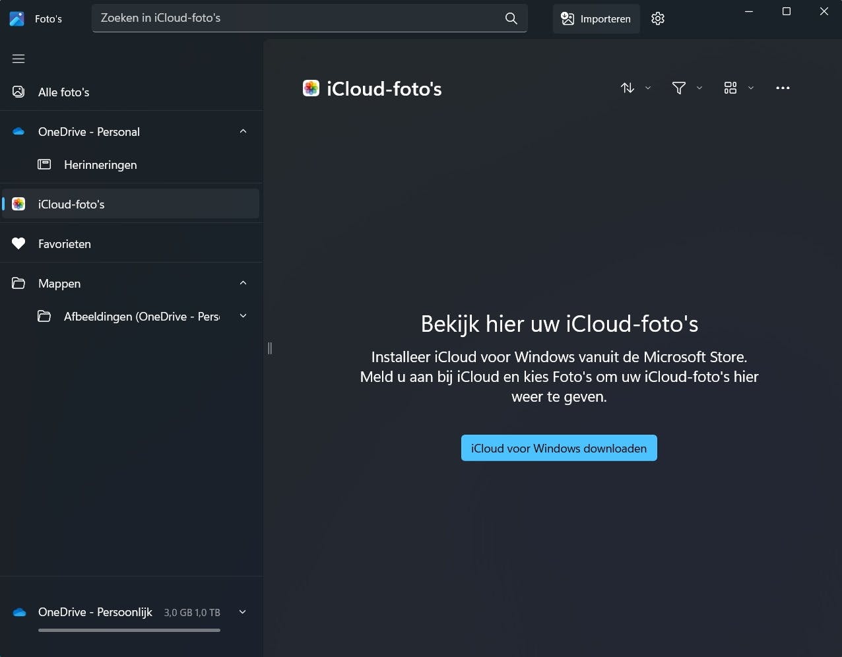Screen dimensions: 842x657
Task: Collapse the Mappen folder section
Action: (x=243, y=283)
